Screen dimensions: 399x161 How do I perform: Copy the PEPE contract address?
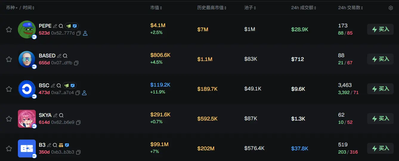click(78, 33)
